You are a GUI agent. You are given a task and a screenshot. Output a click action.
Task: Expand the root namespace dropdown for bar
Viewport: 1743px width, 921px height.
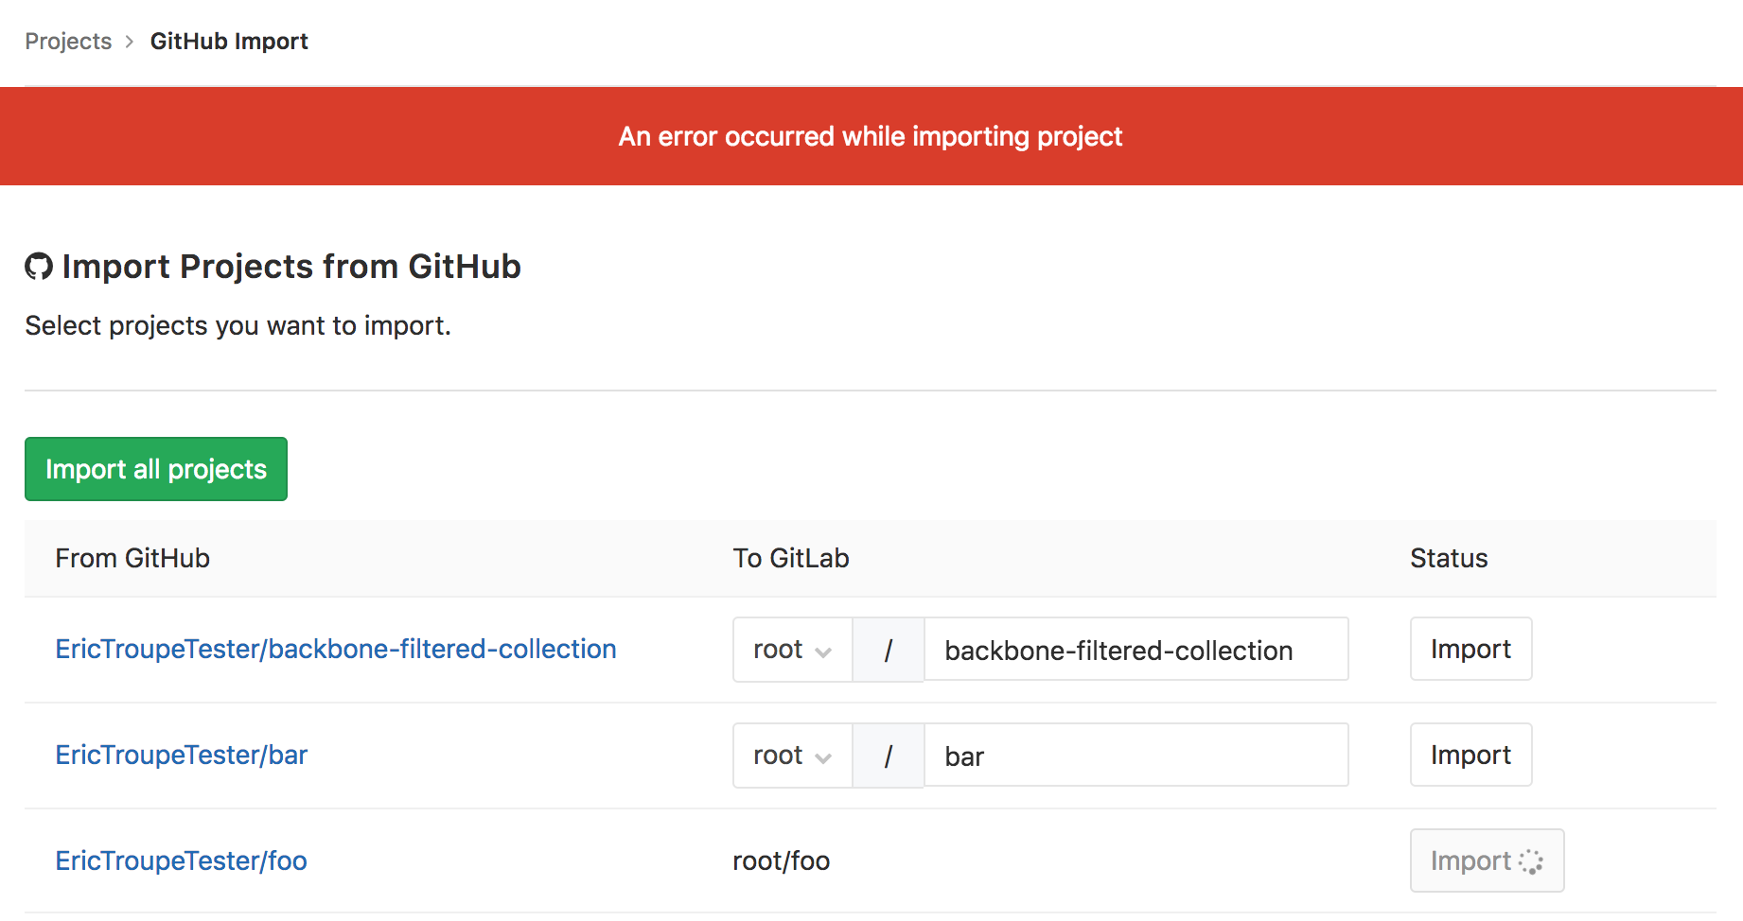(792, 756)
